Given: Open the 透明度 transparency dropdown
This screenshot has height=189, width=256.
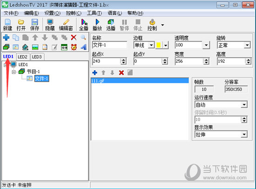Looking at the screenshot, I should [206, 45].
